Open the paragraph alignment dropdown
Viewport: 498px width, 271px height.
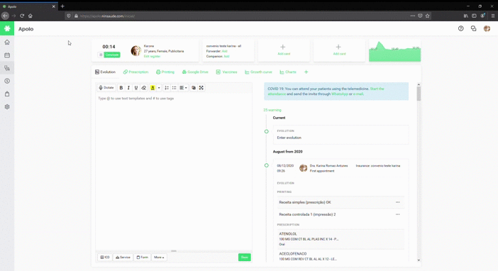coord(183,88)
